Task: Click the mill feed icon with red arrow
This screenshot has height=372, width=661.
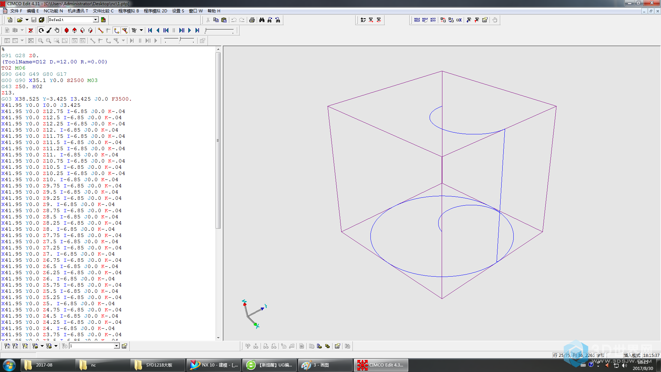Action: click(371, 20)
